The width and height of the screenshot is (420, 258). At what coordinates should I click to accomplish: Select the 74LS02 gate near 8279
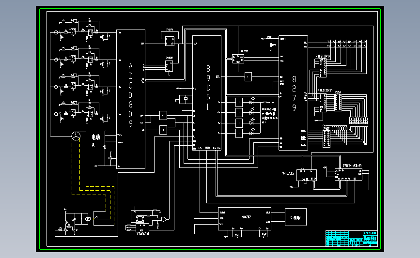click(238, 59)
